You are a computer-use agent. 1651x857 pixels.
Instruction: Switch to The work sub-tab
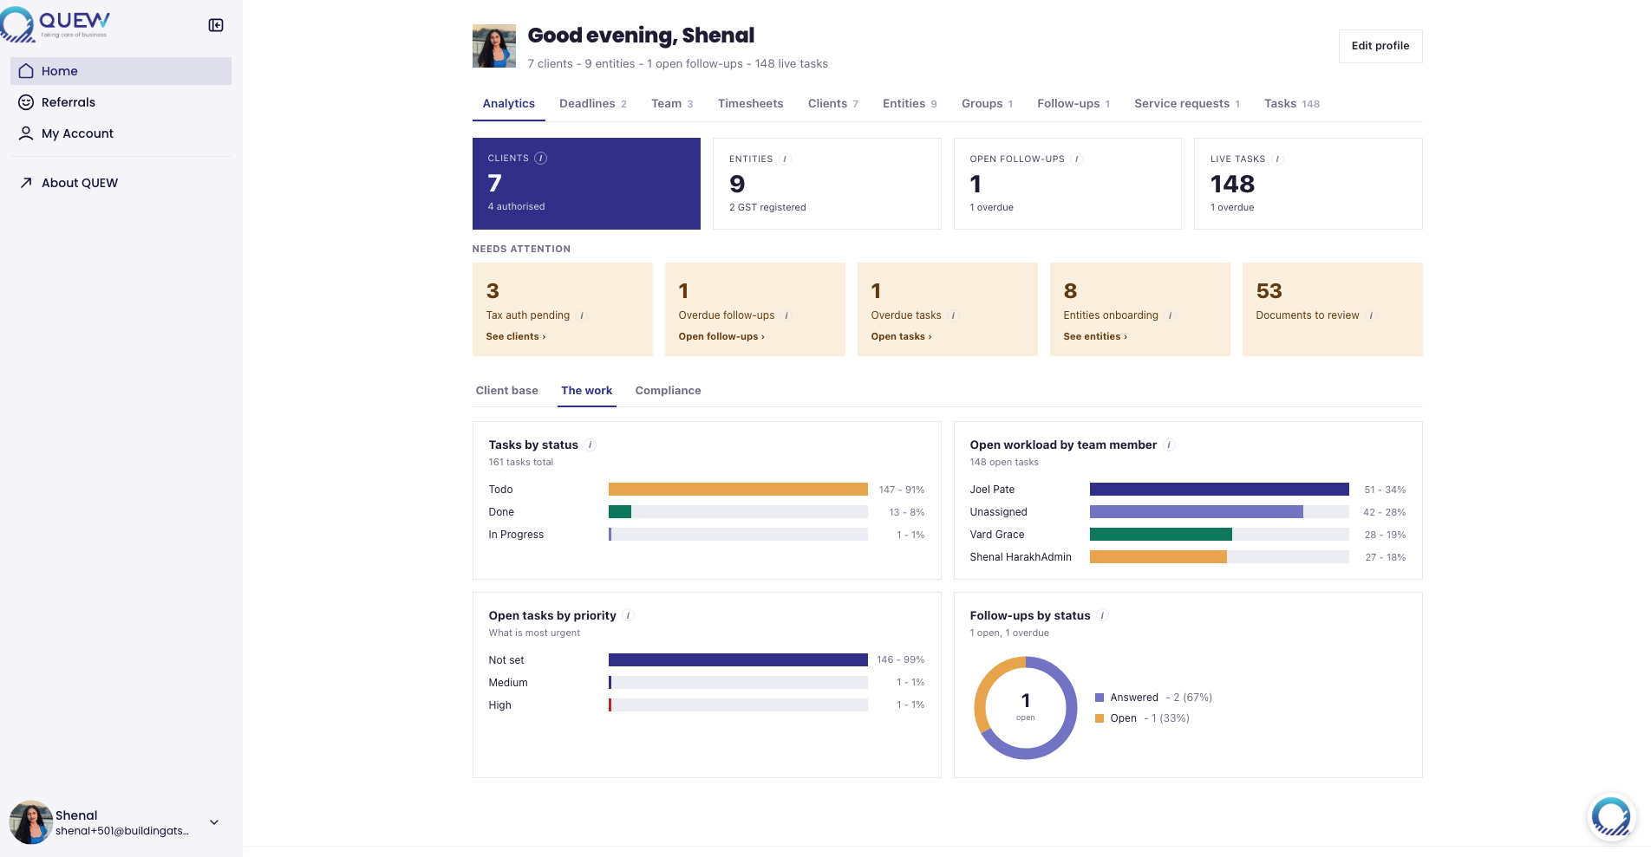pyautogui.click(x=587, y=391)
